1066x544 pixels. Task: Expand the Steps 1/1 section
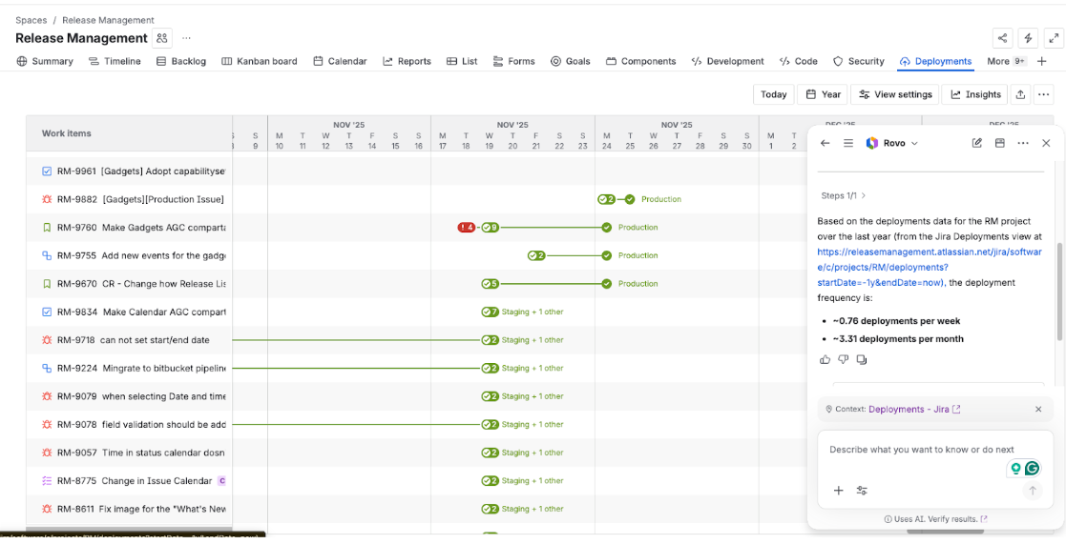point(844,195)
